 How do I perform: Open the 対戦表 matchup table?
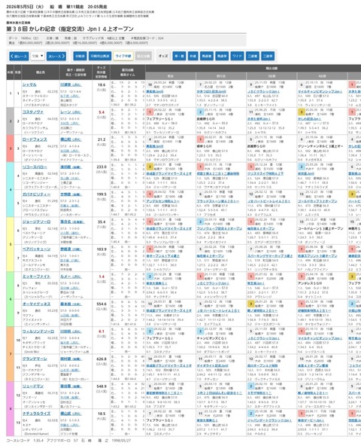(x=80, y=56)
